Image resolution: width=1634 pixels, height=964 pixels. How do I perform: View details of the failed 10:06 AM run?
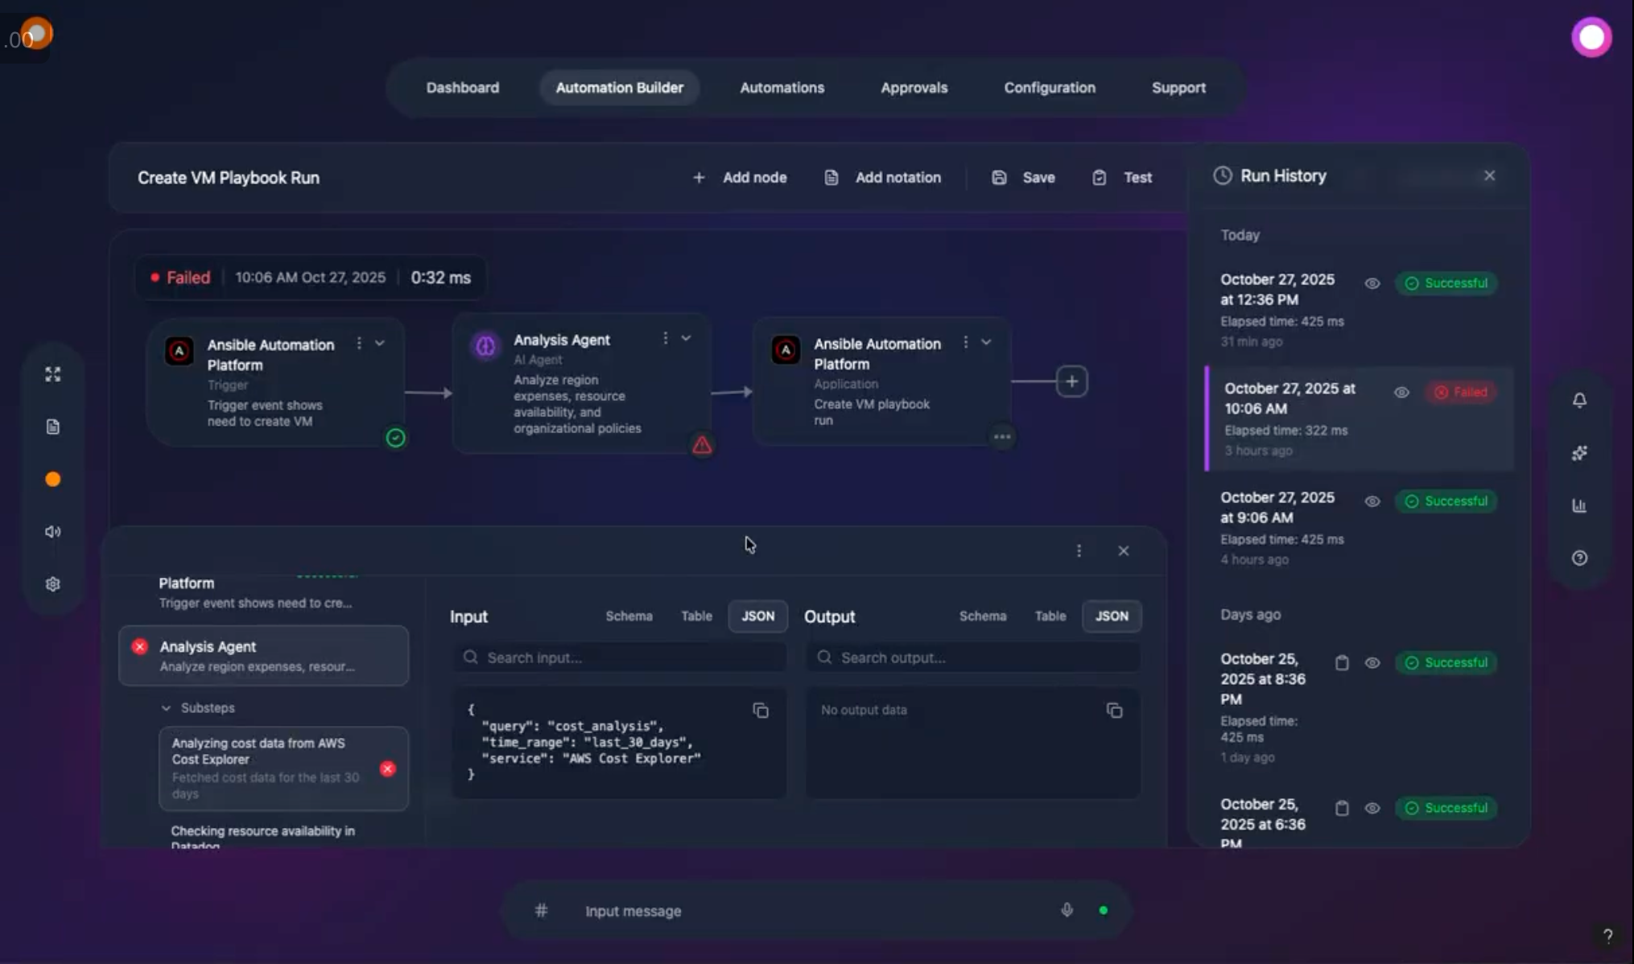1401,393
